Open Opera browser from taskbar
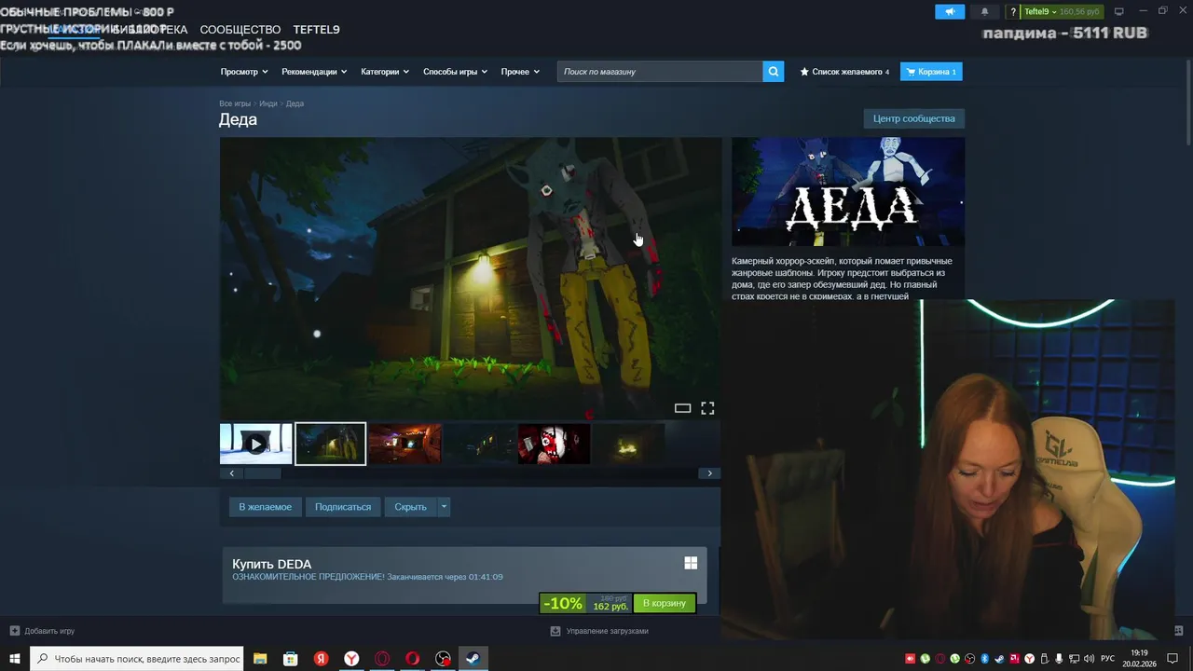This screenshot has width=1193, height=671. pos(413,659)
